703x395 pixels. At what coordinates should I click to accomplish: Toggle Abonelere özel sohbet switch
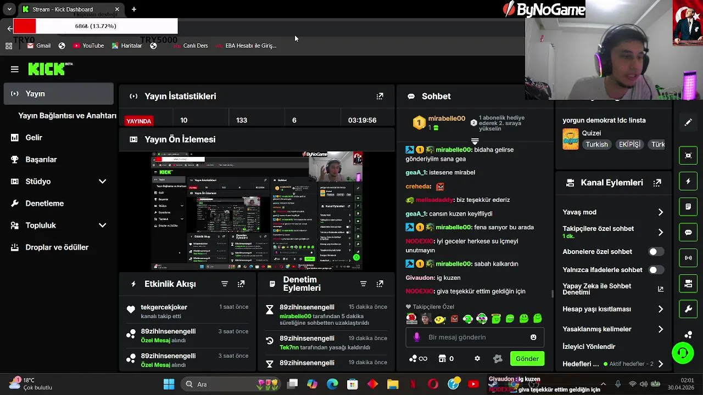click(656, 252)
